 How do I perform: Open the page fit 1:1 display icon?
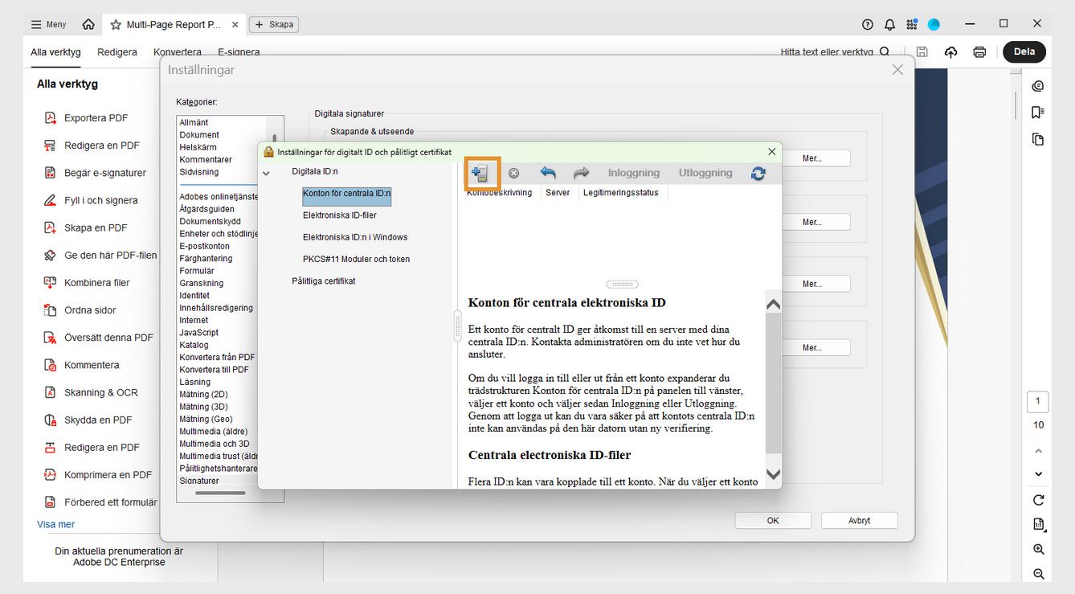1038,525
